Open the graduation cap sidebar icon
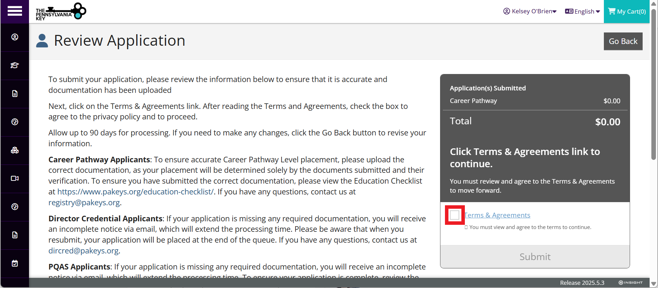 pos(15,65)
